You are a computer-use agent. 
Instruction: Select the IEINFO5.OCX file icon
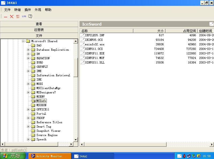point(82,40)
